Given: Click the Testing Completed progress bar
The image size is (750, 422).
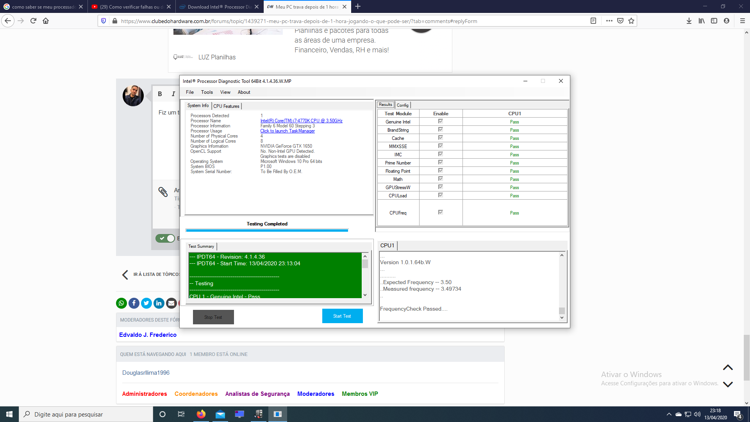Looking at the screenshot, I should (267, 231).
